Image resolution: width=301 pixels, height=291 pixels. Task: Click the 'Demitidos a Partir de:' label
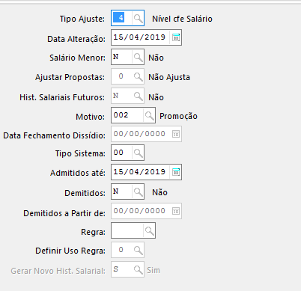coord(64,213)
